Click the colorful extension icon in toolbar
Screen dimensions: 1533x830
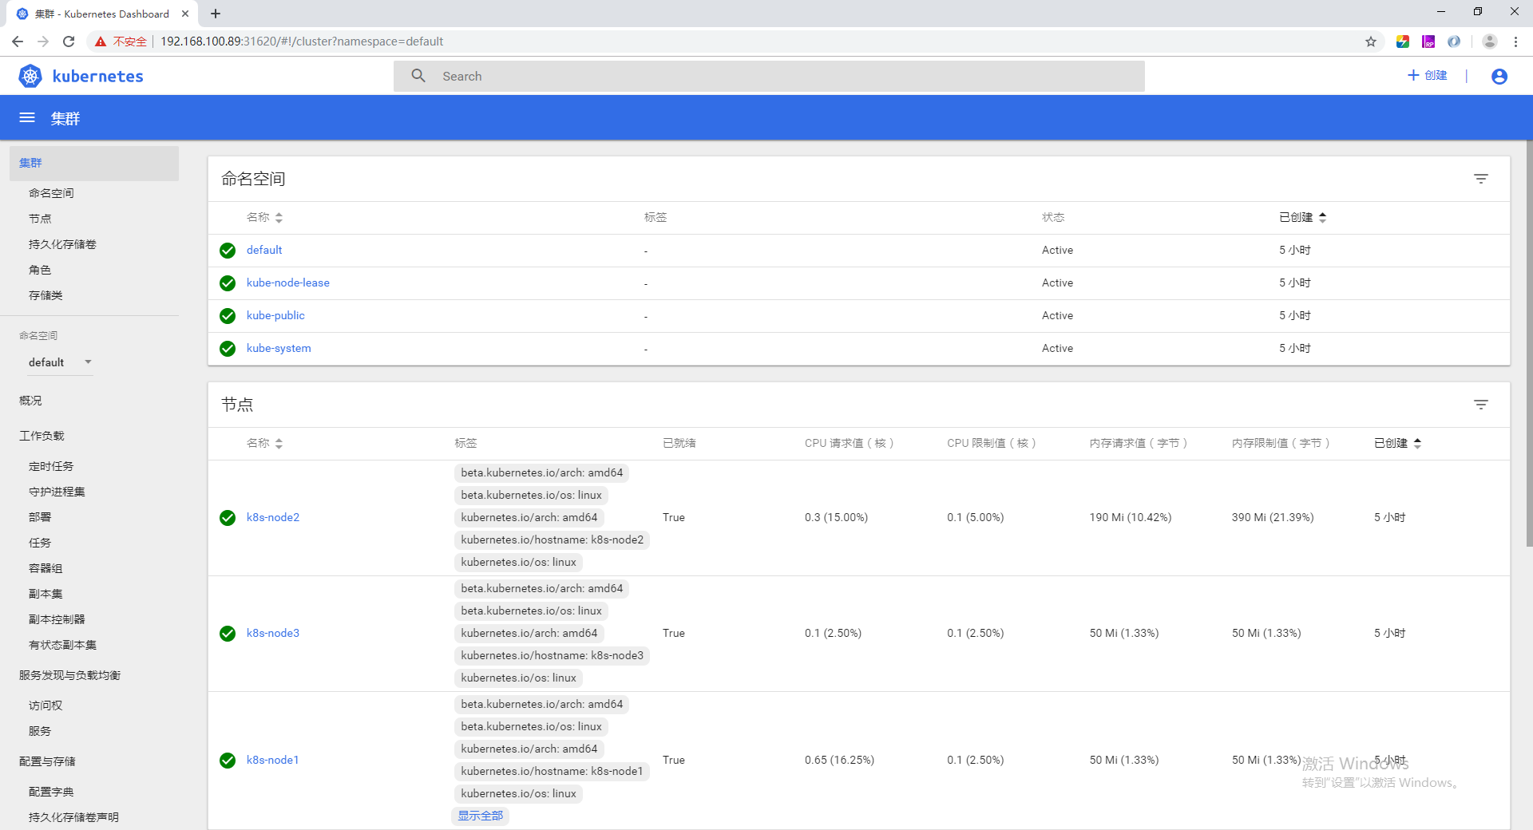(1403, 41)
